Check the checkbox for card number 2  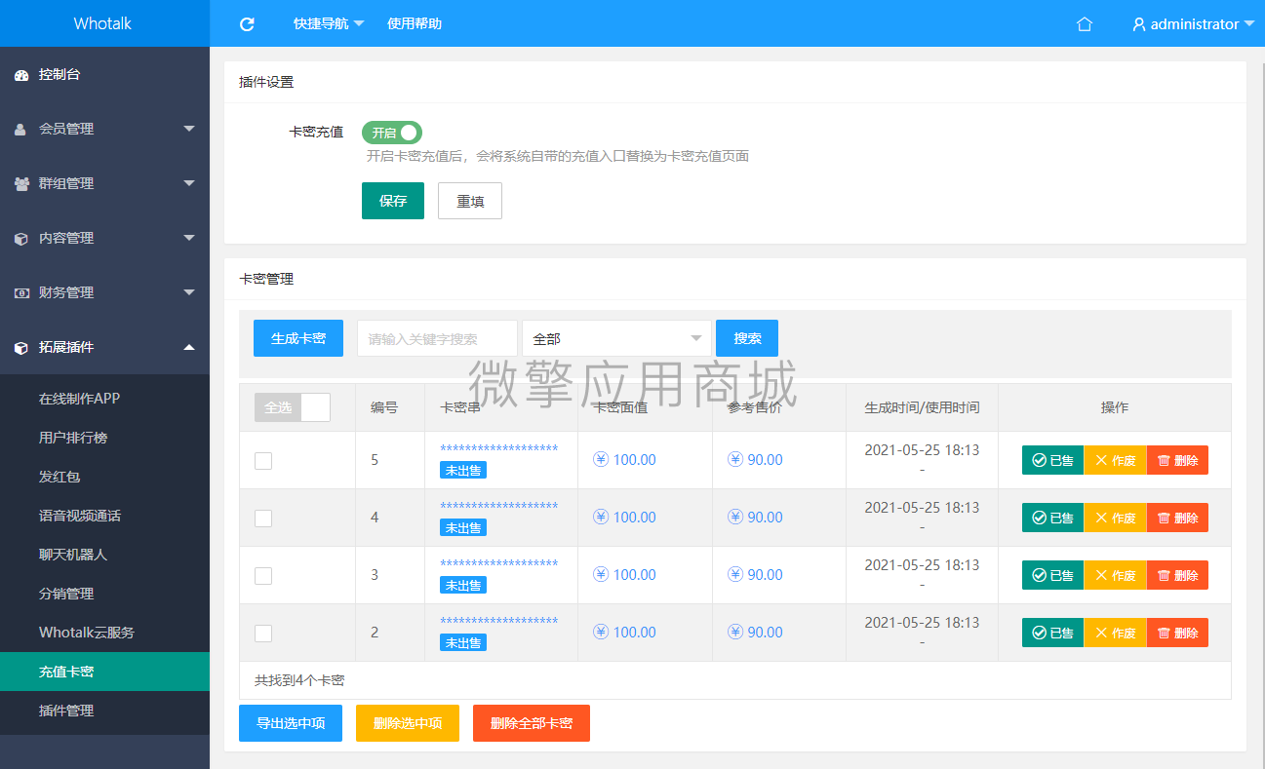pos(263,634)
